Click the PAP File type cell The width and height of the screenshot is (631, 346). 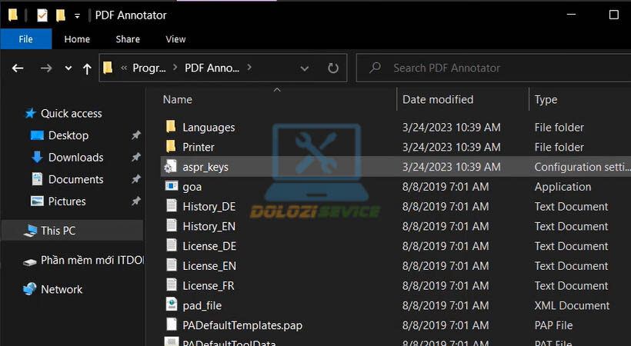(x=553, y=325)
